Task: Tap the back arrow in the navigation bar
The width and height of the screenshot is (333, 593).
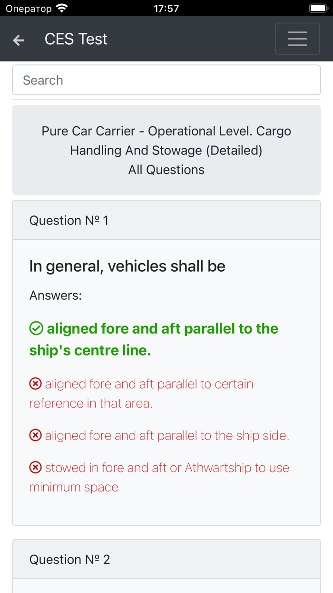Action: pos(18,40)
